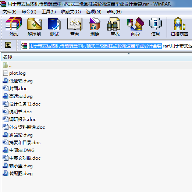
Task: Show archive 信息 (Info) icon
Action: pos(156,27)
